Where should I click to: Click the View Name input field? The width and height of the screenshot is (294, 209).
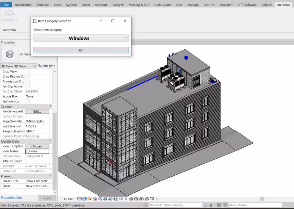pos(37,151)
